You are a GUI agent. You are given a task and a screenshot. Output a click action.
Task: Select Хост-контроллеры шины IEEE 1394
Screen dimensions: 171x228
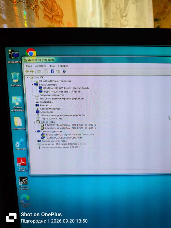[x=61, y=147]
